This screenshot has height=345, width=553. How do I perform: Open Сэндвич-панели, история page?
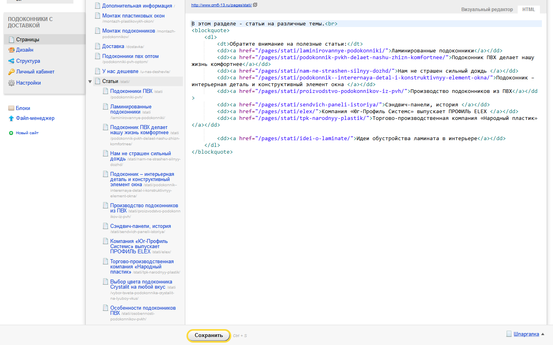pyautogui.click(x=140, y=226)
